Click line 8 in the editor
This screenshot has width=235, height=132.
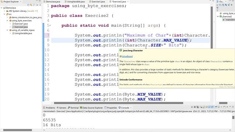[130, 40]
